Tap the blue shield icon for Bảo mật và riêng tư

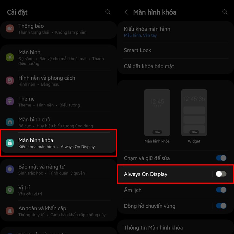click(10, 169)
